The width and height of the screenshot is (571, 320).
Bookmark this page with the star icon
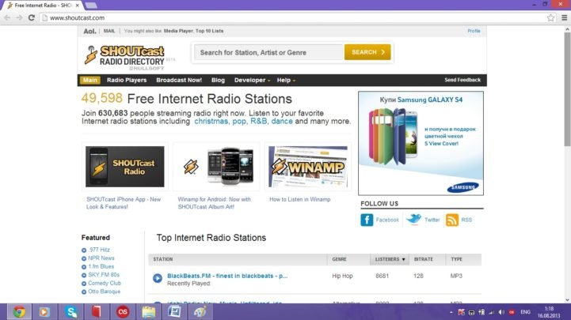pyautogui.click(x=550, y=17)
